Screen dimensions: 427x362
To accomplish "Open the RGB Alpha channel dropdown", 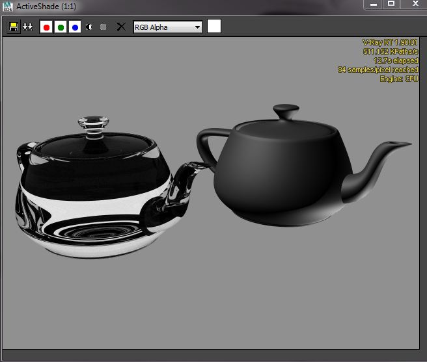I will click(168, 27).
